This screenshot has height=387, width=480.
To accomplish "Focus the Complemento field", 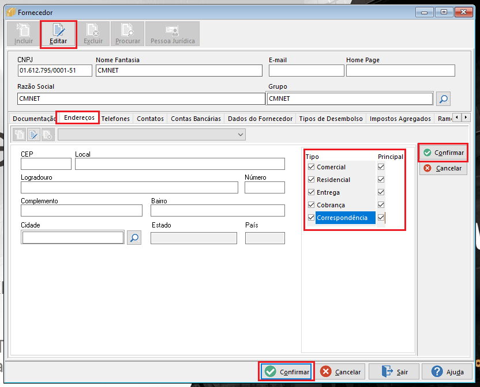I will point(81,211).
